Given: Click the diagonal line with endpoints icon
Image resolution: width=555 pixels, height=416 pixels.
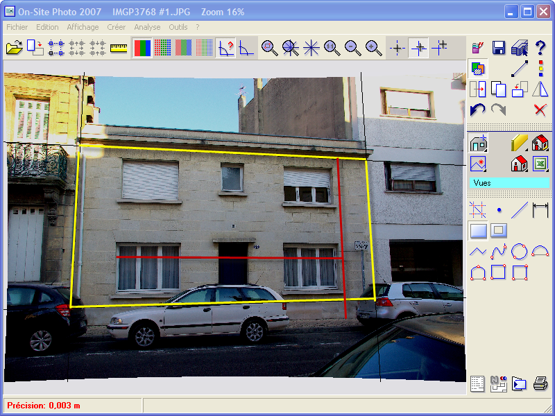Looking at the screenshot, I should point(520,69).
